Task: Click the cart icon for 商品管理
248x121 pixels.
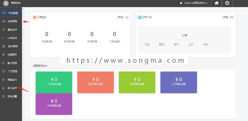Action: [x=4, y=30]
